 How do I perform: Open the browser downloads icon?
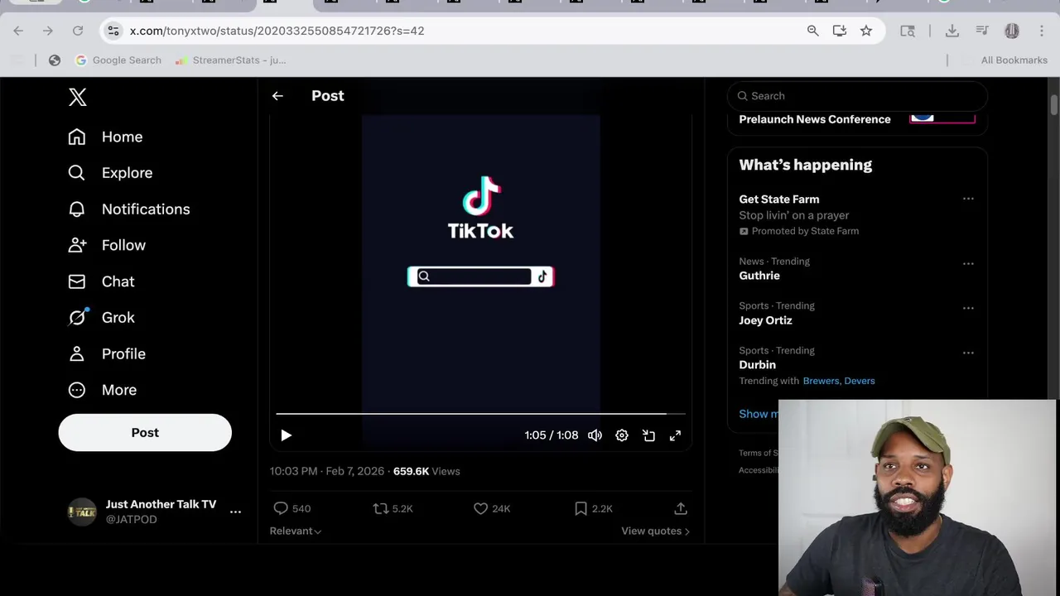(952, 31)
